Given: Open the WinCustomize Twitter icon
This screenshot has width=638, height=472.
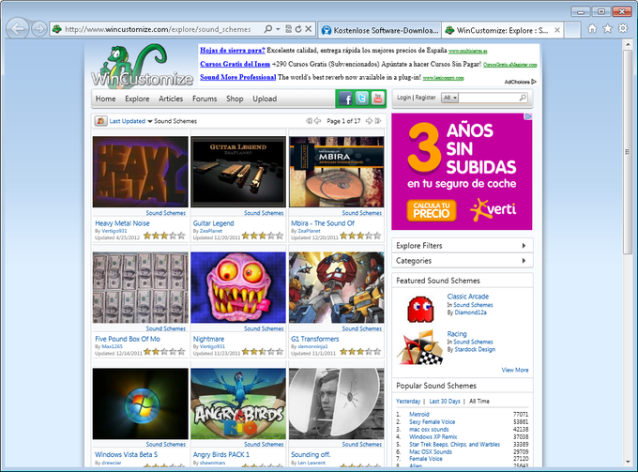Looking at the screenshot, I should [x=361, y=99].
